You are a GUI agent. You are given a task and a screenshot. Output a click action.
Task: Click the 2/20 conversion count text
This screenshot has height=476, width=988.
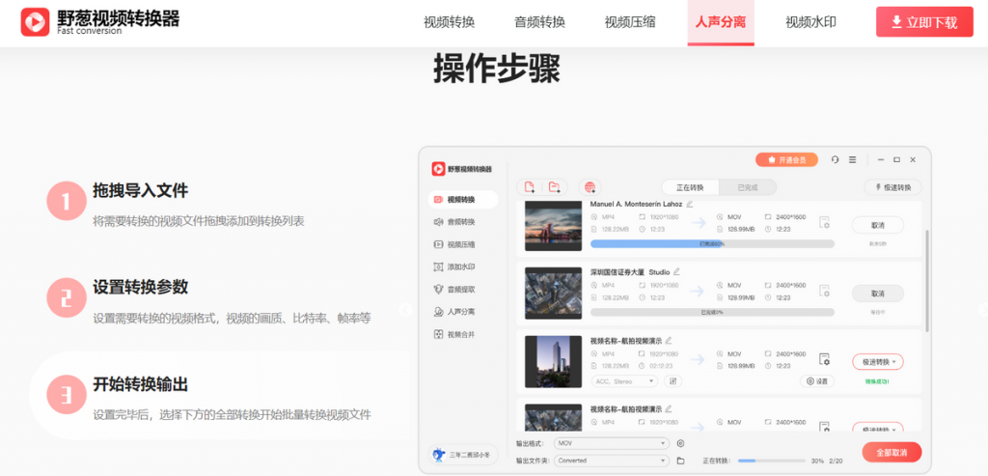pos(836,461)
